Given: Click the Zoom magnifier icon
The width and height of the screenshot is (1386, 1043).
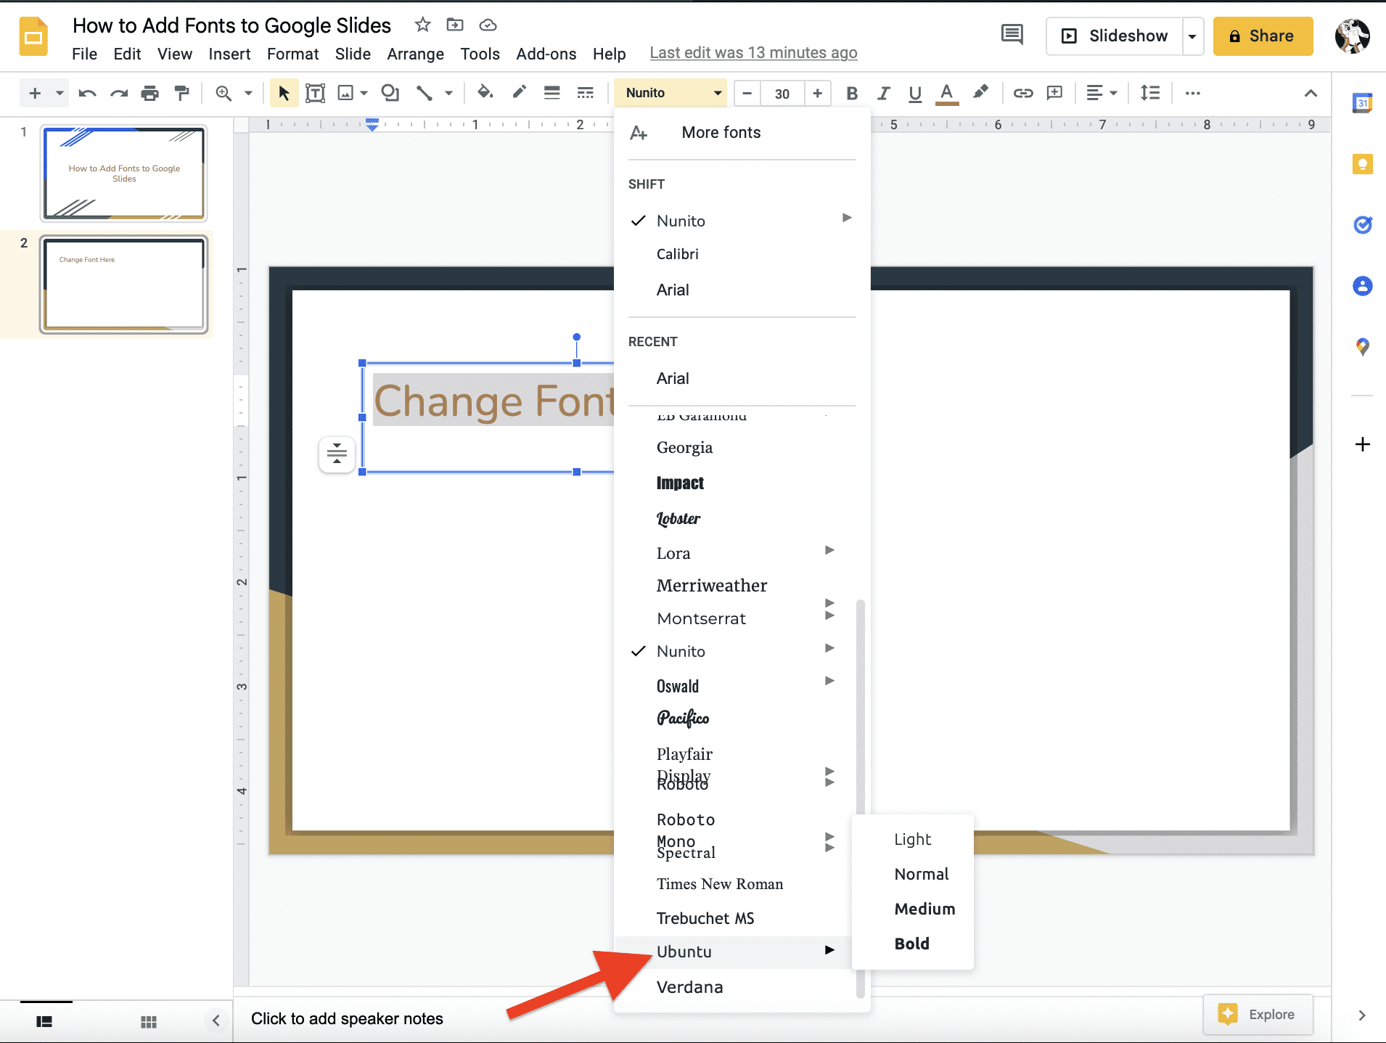Looking at the screenshot, I should [x=224, y=93].
